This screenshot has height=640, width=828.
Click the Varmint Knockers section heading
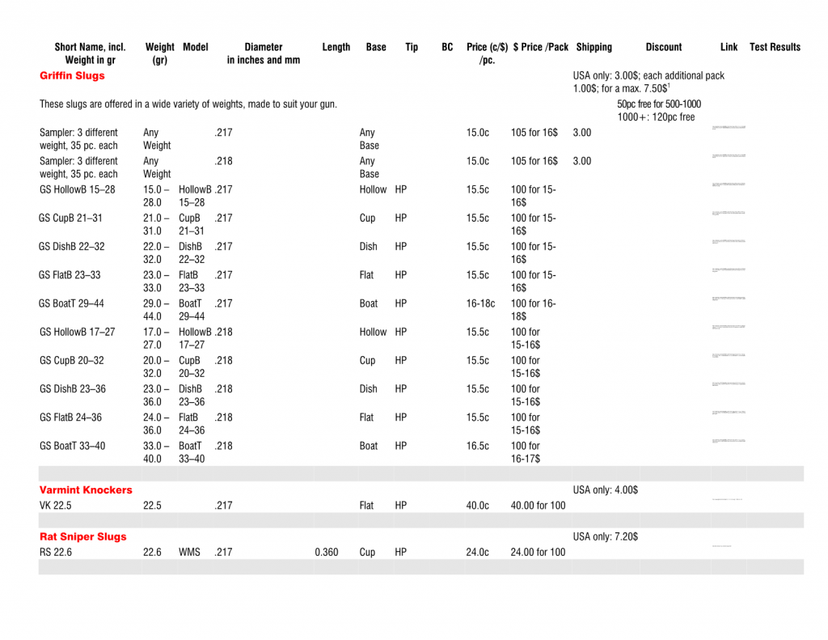[x=86, y=490]
